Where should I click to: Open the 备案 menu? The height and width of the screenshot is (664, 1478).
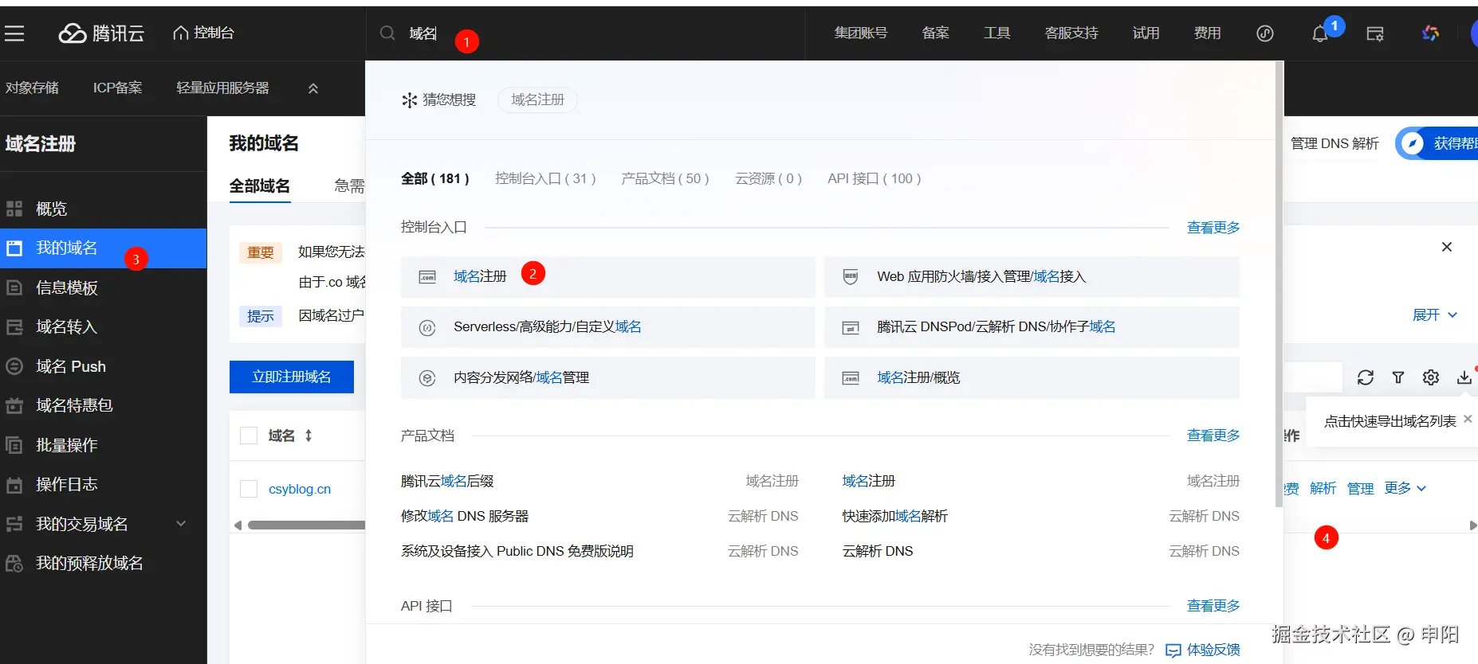(936, 33)
